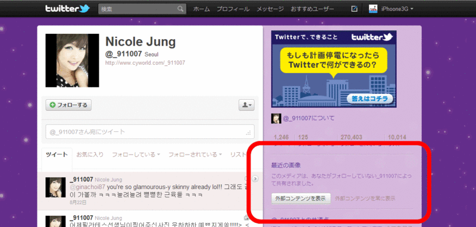Click the 125 following count
This screenshot has height=227, width=476.
point(303,137)
